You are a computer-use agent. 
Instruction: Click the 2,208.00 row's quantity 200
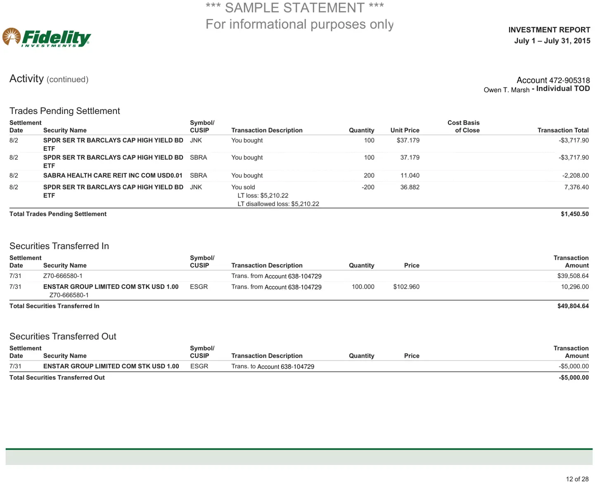pyautogui.click(x=369, y=176)
